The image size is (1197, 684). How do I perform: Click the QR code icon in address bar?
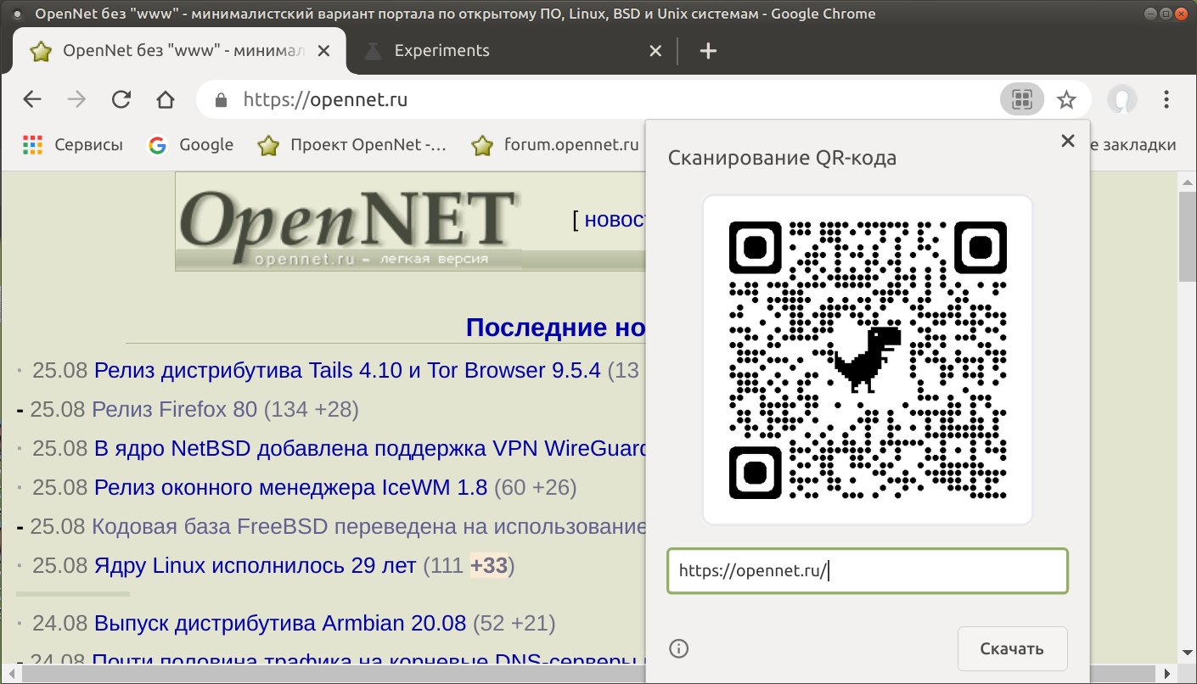pos(1022,100)
